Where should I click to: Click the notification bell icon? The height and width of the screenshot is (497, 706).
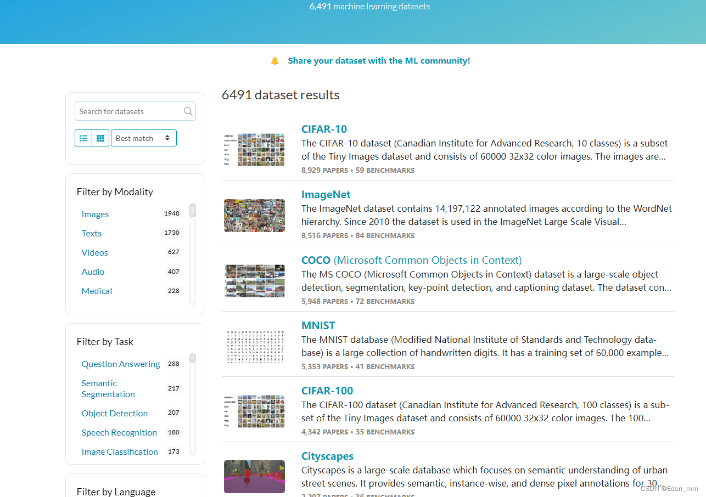(x=275, y=61)
